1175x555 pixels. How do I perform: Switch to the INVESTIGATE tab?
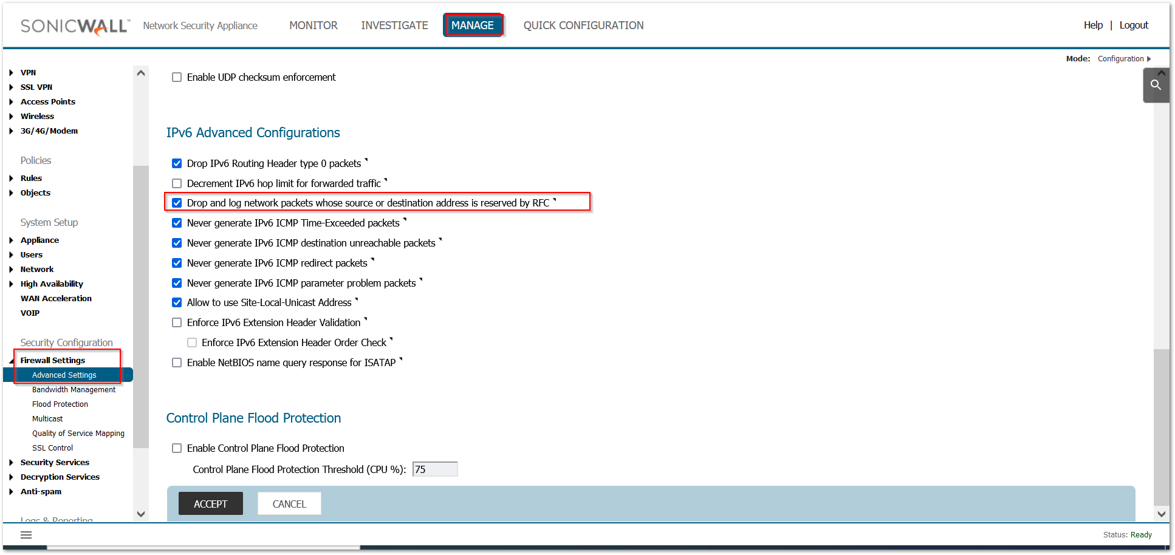[x=394, y=26]
